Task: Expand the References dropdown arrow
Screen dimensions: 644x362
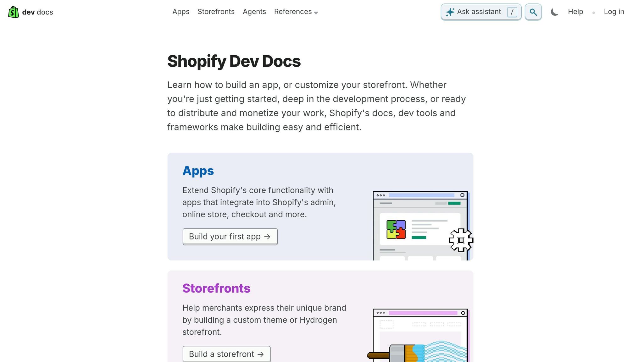Action: click(316, 13)
